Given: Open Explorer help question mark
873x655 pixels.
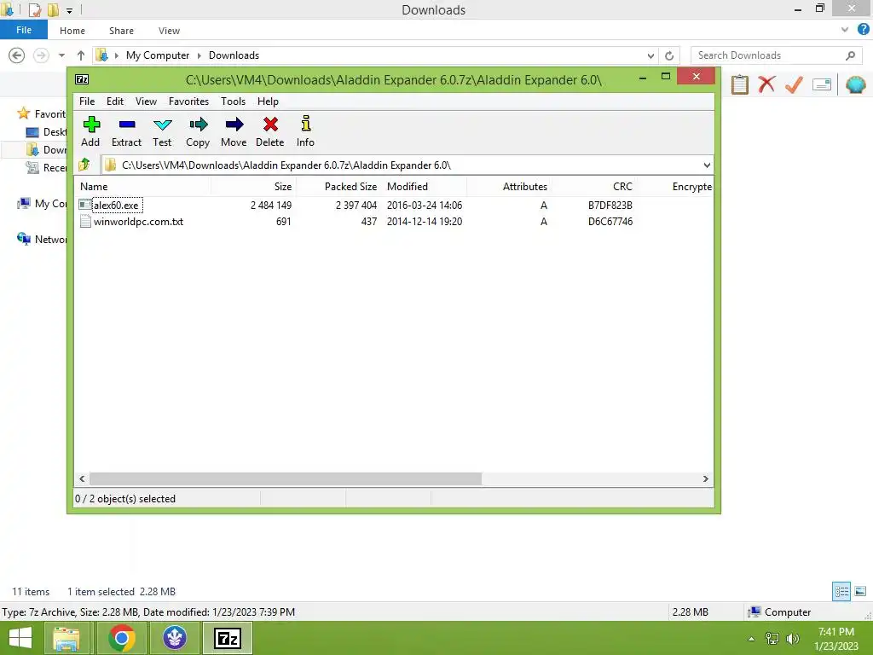Looking at the screenshot, I should (x=863, y=30).
